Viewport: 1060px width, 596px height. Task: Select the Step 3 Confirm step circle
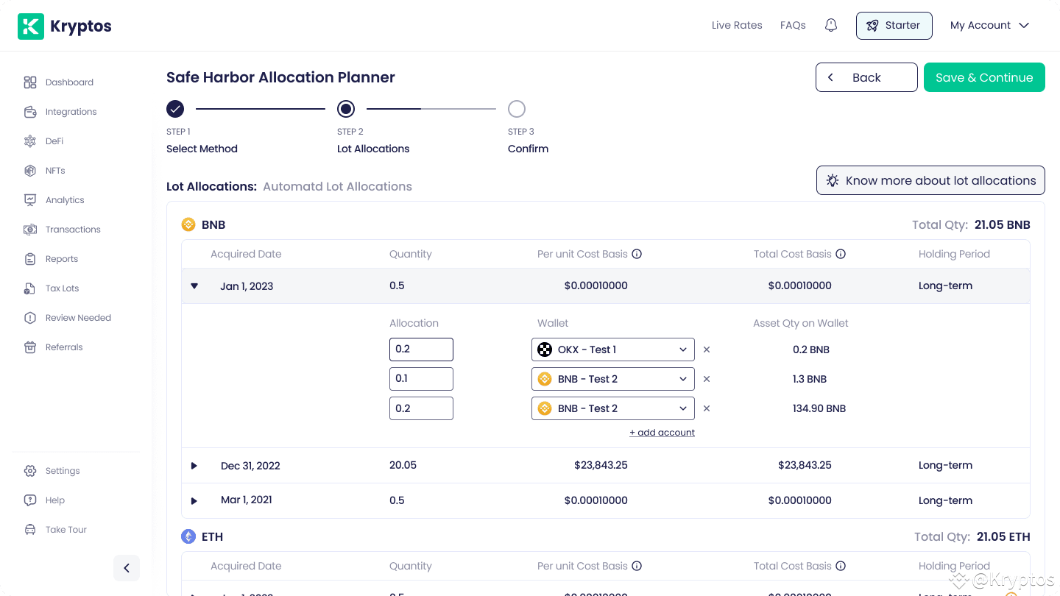click(x=517, y=109)
